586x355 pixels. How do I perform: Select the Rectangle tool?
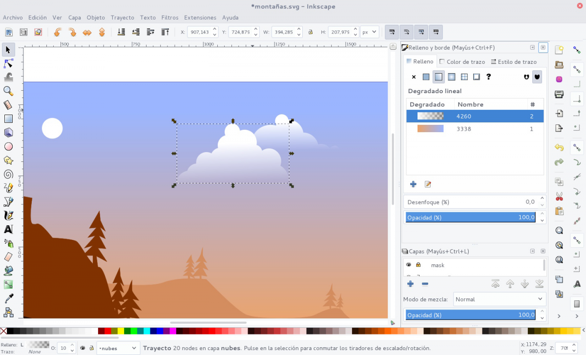[x=8, y=118]
